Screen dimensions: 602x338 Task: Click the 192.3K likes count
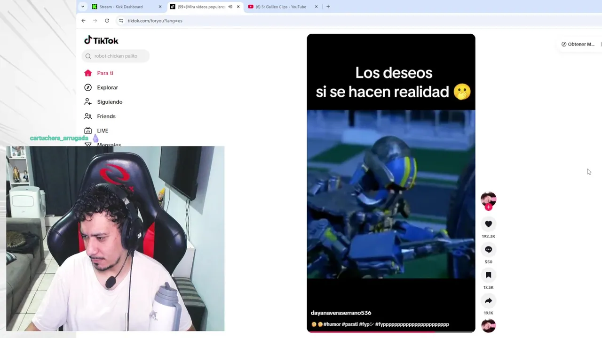click(488, 236)
